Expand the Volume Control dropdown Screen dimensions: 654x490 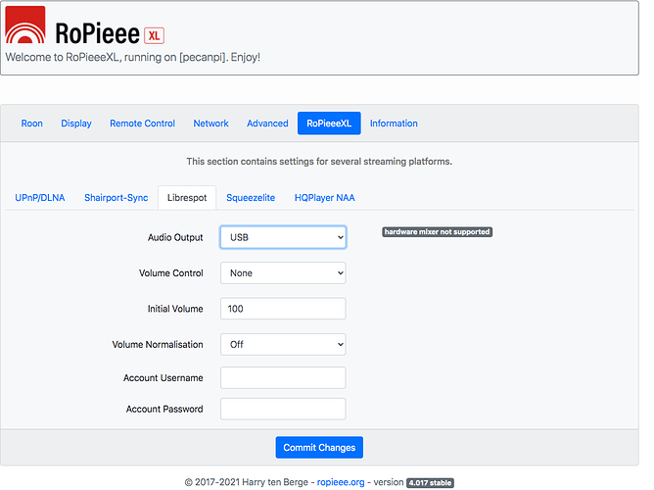283,273
